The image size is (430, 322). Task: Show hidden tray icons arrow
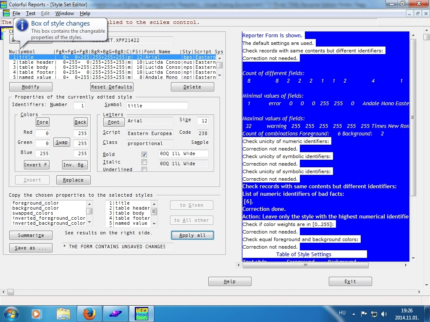click(354, 314)
